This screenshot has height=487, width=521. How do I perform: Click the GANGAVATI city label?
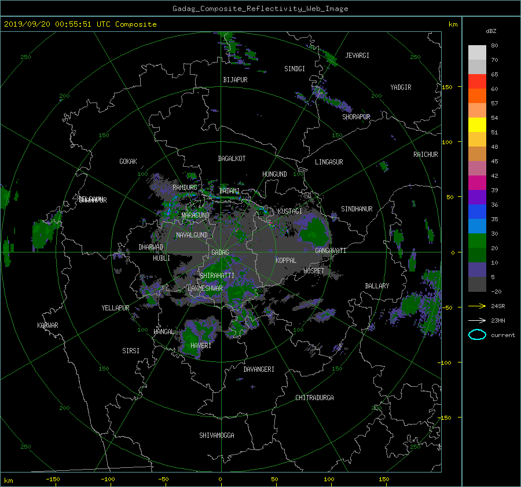331,251
